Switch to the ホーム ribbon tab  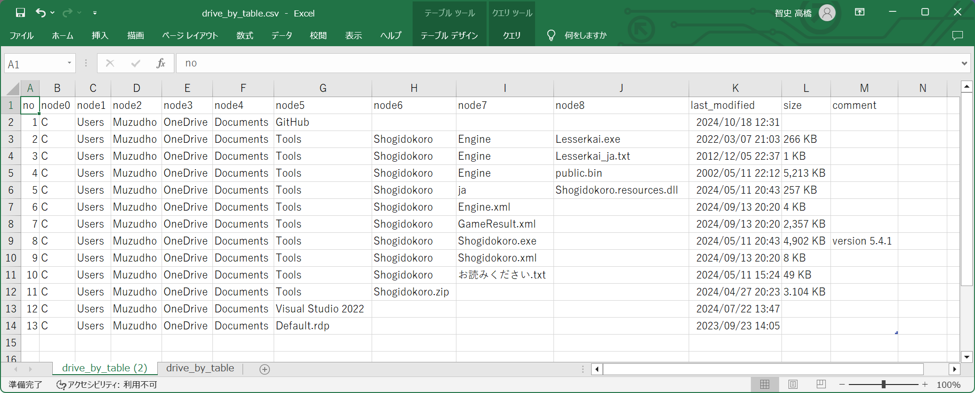[63, 35]
